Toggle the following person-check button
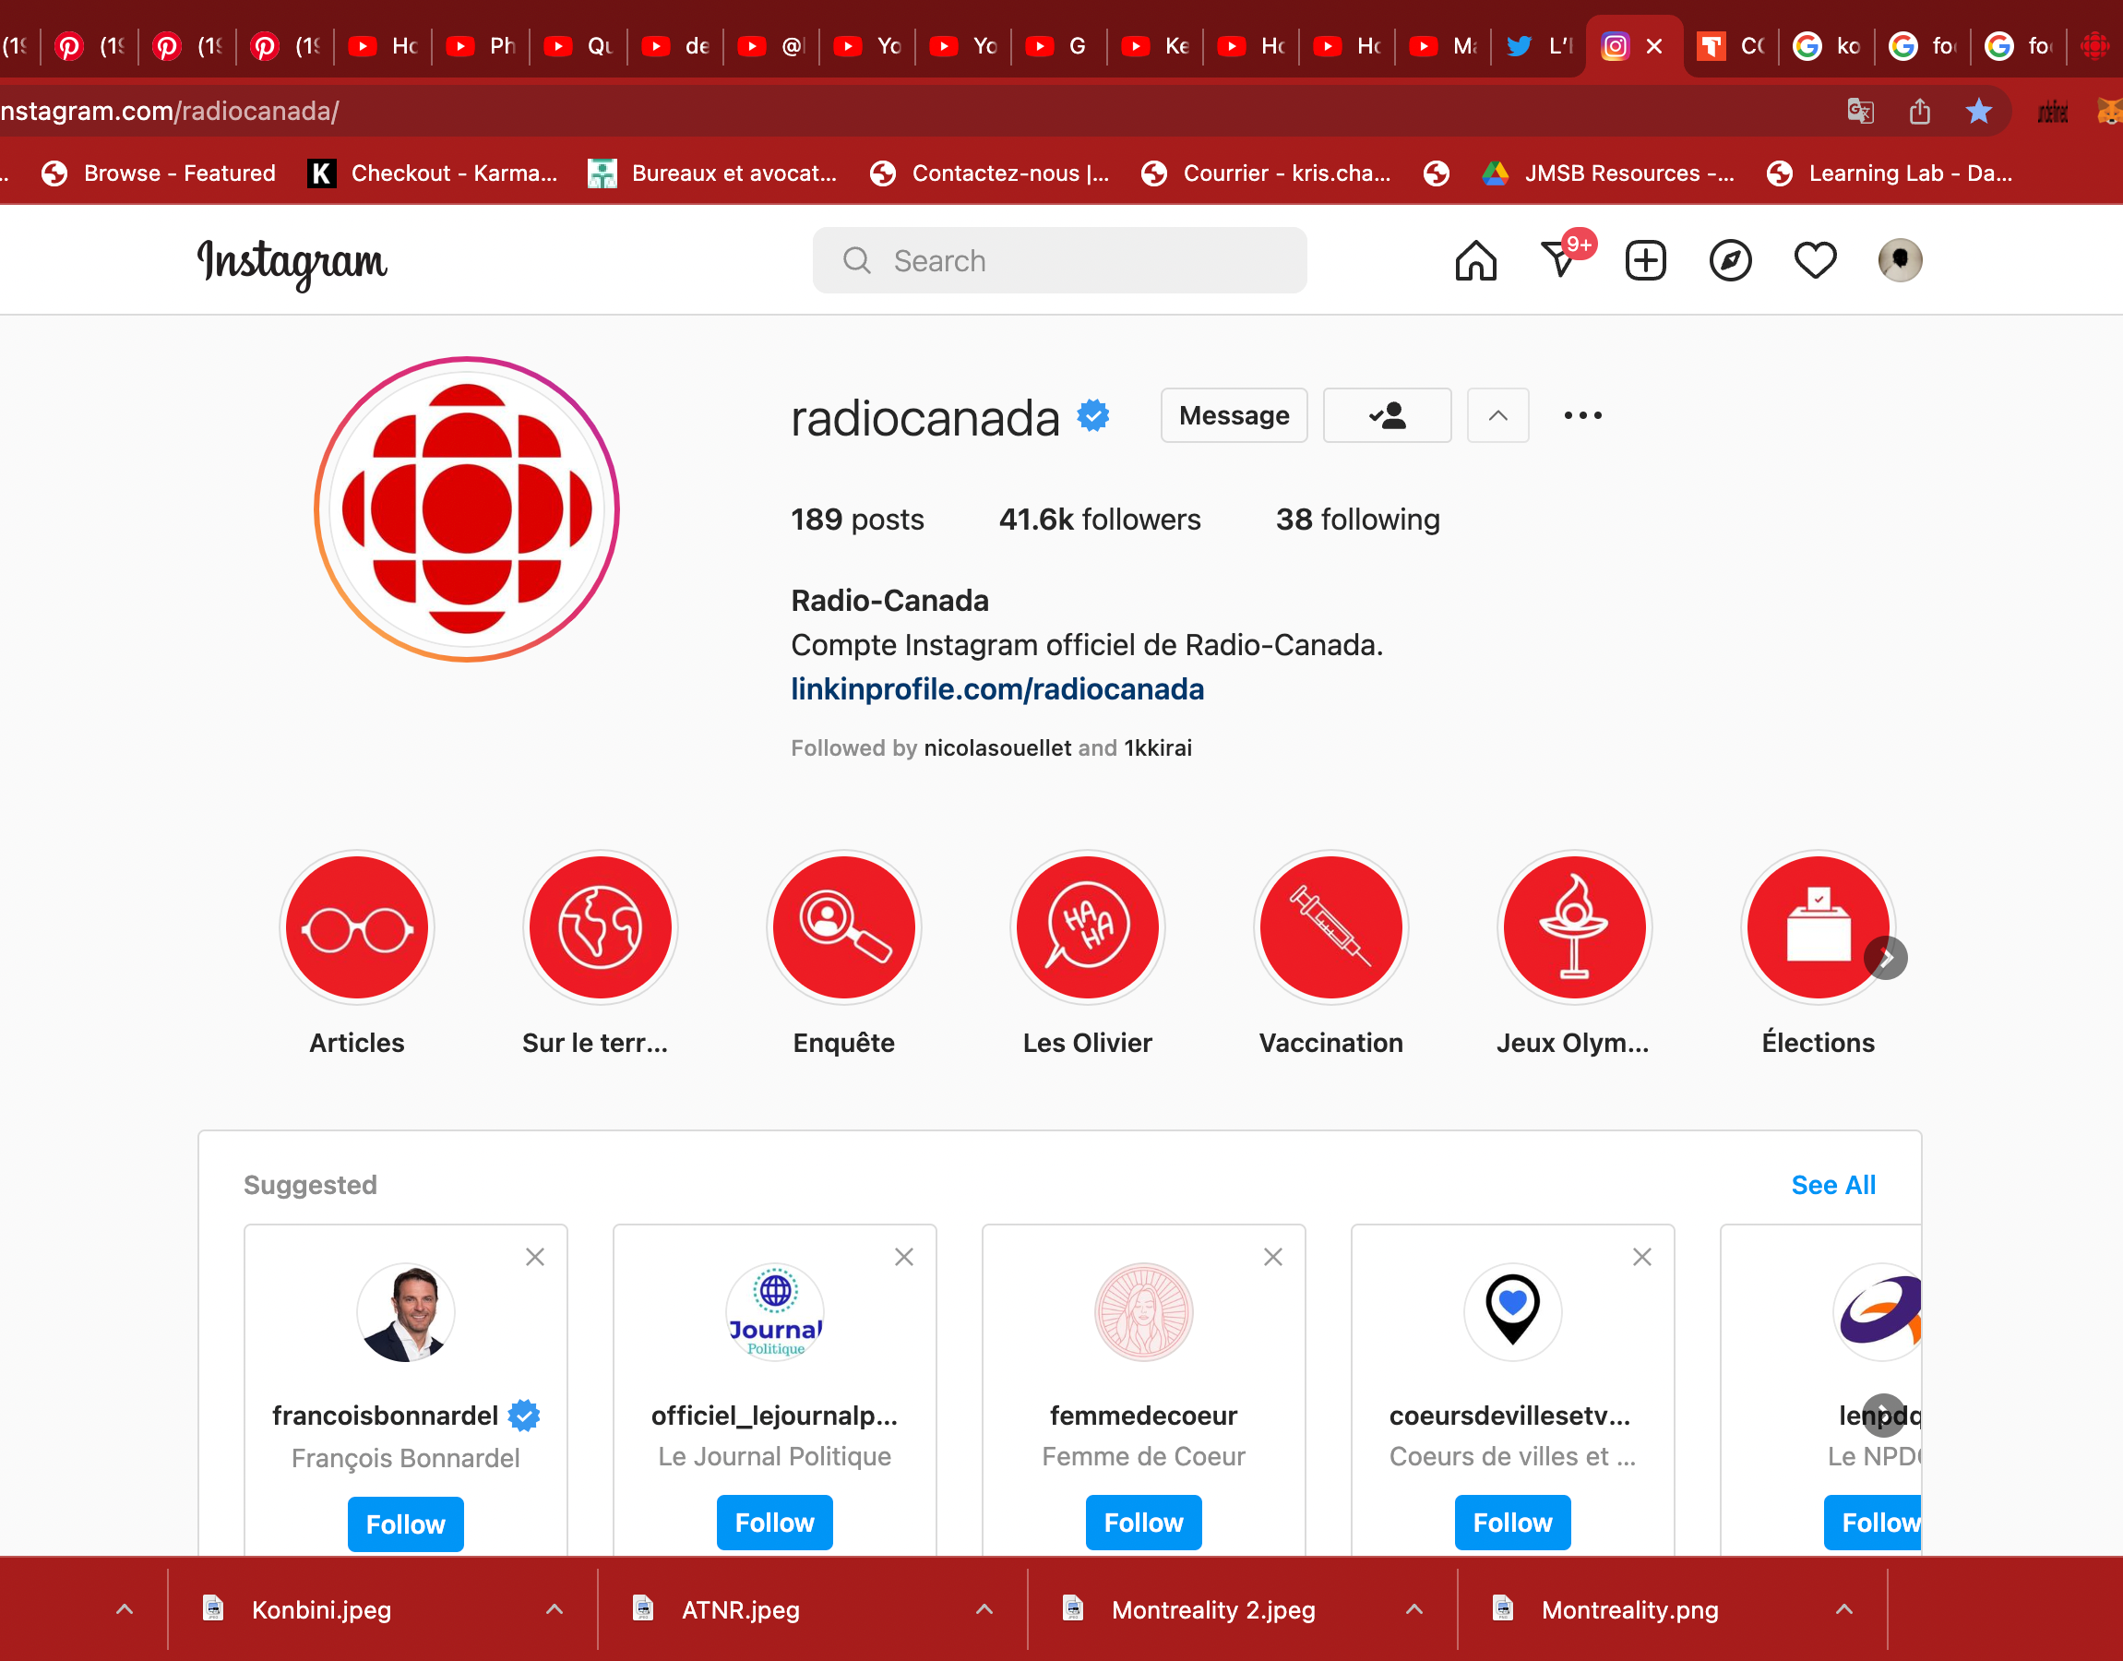This screenshot has width=2123, height=1661. [1387, 415]
